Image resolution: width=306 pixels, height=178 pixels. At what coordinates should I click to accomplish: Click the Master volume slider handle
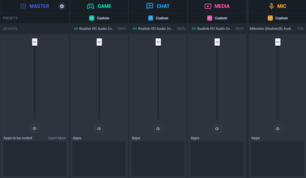tap(35, 42)
